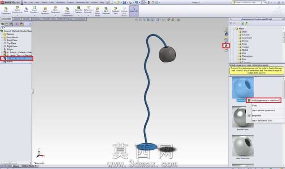
Task: Switch to the Office Products tab
Action: tap(66, 19)
